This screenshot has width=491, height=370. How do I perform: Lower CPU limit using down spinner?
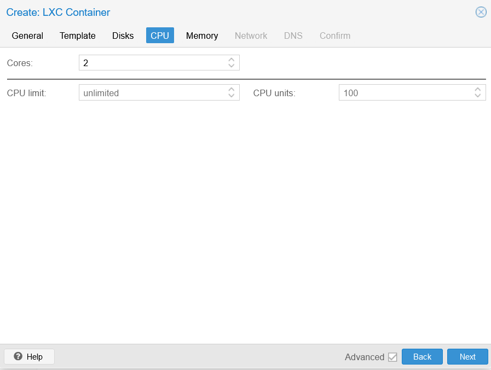pos(232,96)
